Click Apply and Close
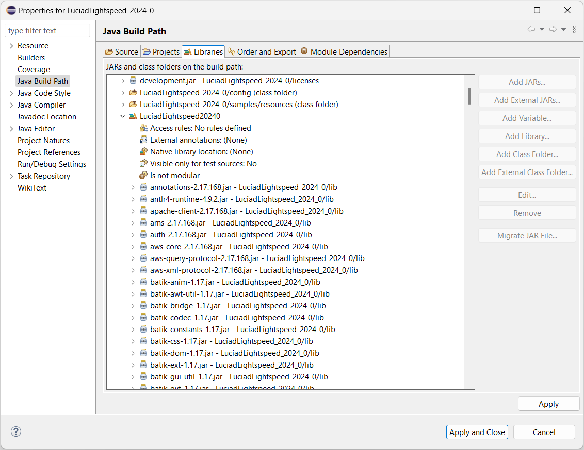Viewport: 584px width, 450px height. point(477,432)
